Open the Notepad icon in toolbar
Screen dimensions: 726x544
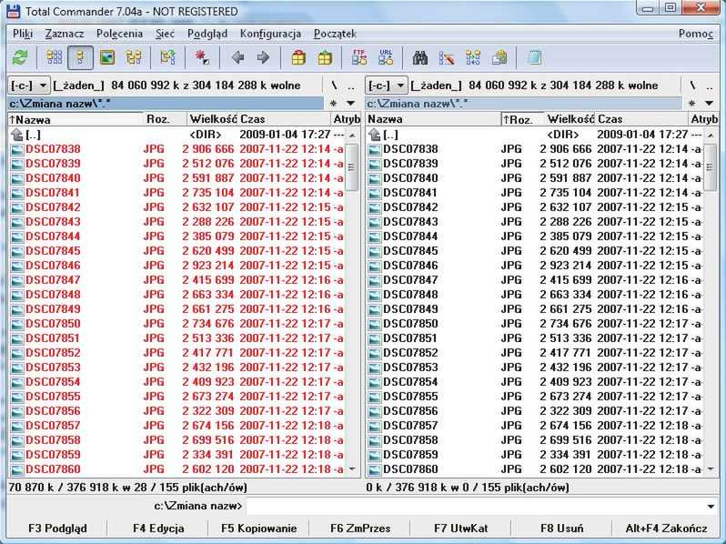[x=534, y=58]
